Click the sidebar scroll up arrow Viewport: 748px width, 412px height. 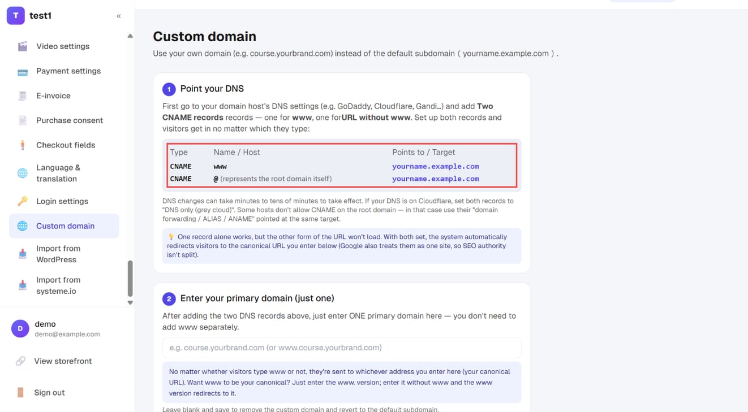[x=130, y=36]
